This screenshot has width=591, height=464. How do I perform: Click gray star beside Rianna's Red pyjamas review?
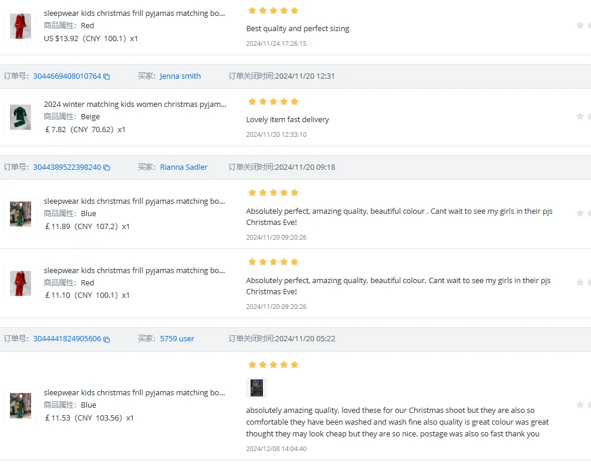point(580,283)
